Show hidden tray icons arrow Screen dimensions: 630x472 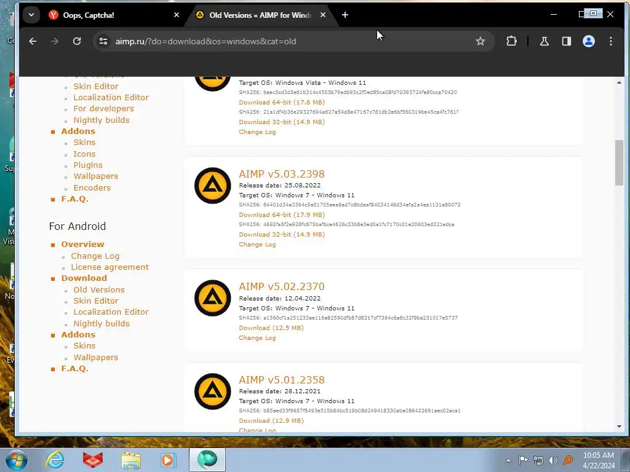[x=508, y=460]
